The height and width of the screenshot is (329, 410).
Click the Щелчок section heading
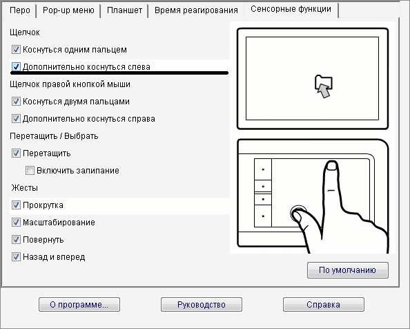[25, 32]
